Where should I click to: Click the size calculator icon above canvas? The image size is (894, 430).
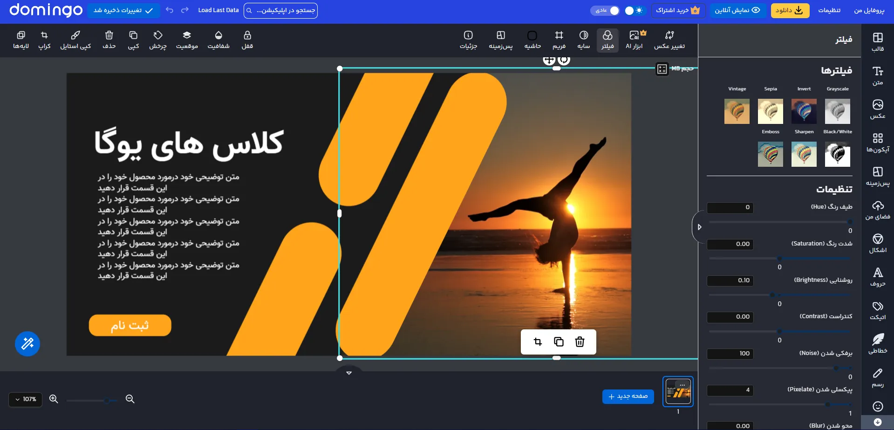pos(662,69)
